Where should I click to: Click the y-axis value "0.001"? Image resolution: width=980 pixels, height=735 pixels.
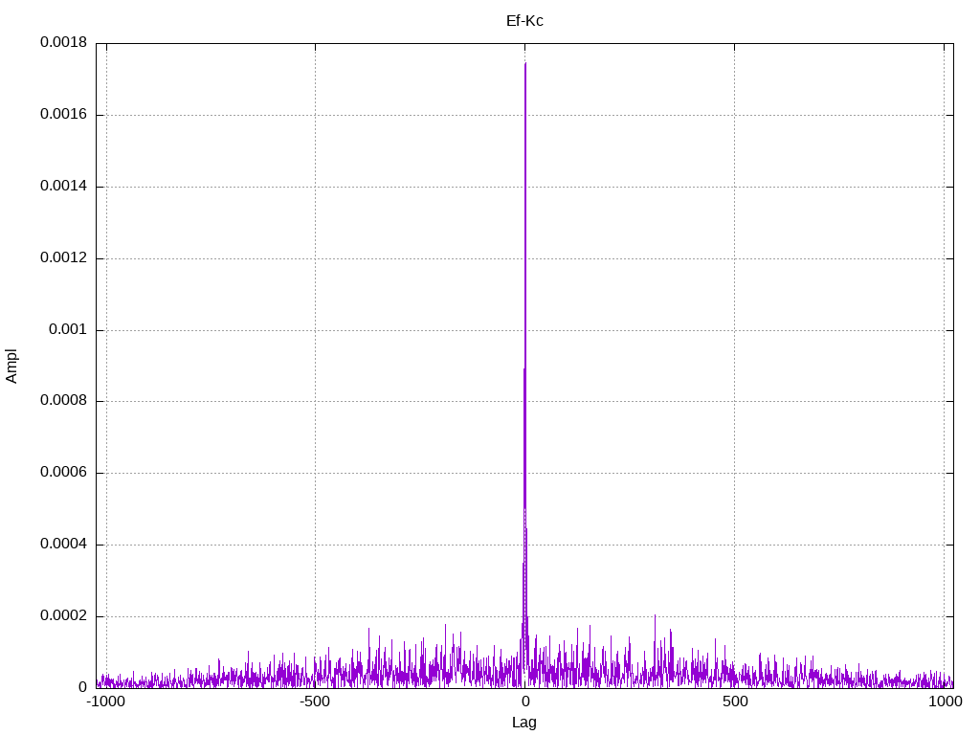click(x=68, y=329)
